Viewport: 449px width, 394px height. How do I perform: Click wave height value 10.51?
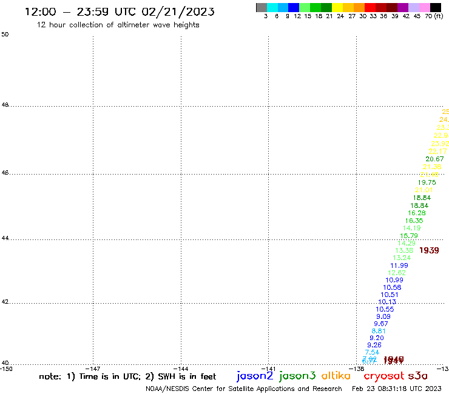coord(389,295)
